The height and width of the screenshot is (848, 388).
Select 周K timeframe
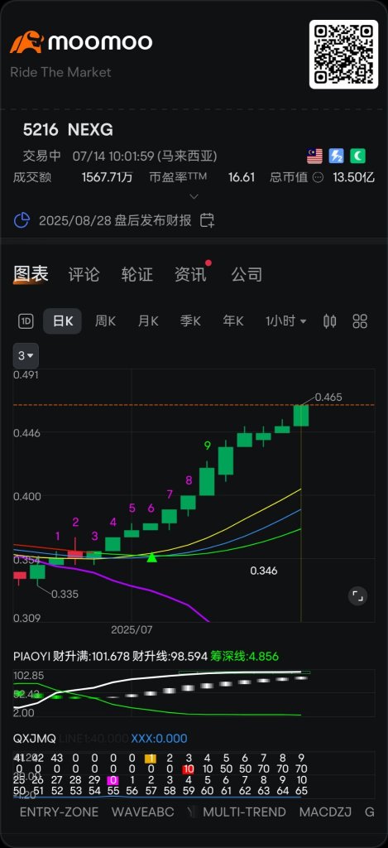(x=105, y=321)
